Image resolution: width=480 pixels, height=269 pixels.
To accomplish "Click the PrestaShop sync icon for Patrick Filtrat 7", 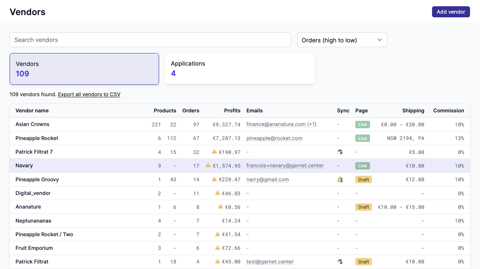I will tap(340, 152).
